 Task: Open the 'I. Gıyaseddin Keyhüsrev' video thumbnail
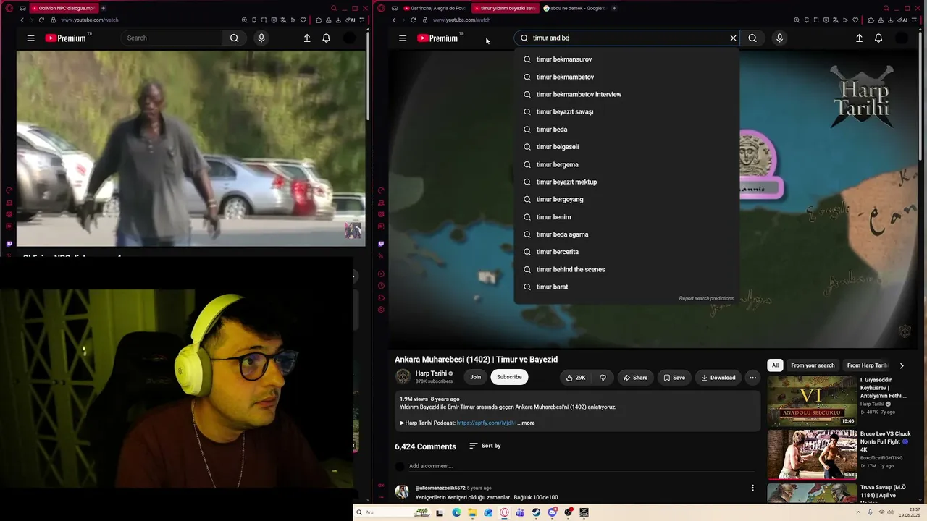click(x=812, y=400)
